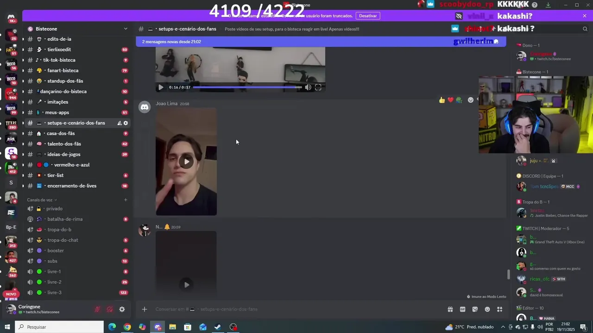Image resolution: width=593 pixels, height=333 pixels.
Task: React with red heart to Joao Lima message
Action: 450,100
